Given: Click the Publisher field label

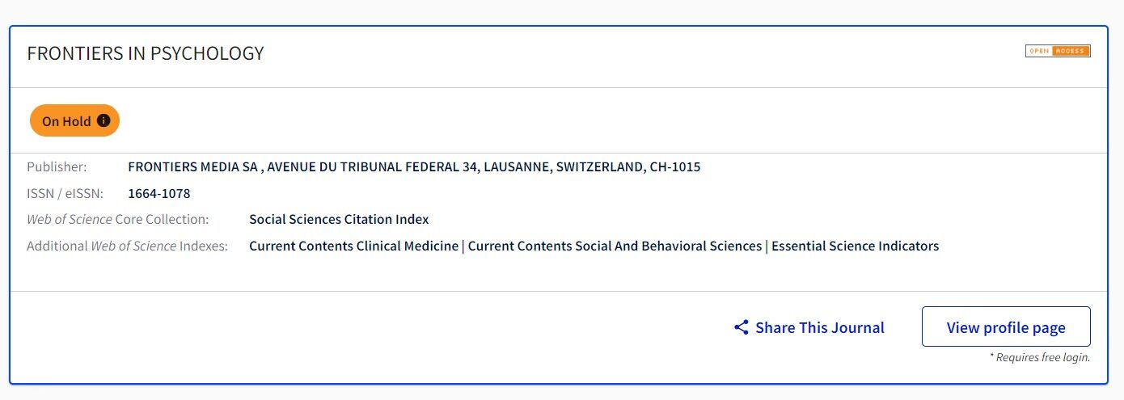Looking at the screenshot, I should (x=57, y=167).
